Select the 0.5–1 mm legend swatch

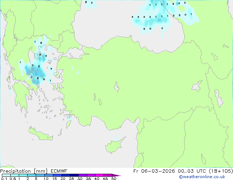tap(15, 175)
